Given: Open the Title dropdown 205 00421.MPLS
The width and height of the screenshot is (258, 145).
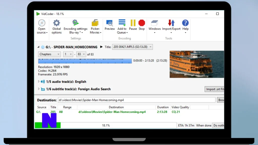Looking at the screenshot, I should (132, 47).
